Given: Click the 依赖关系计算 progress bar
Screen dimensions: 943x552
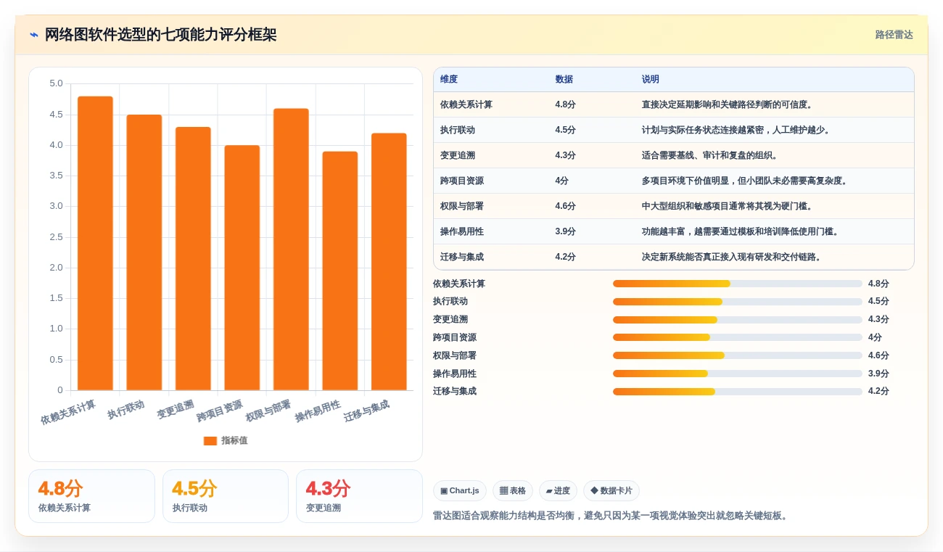Looking at the screenshot, I should point(738,284).
